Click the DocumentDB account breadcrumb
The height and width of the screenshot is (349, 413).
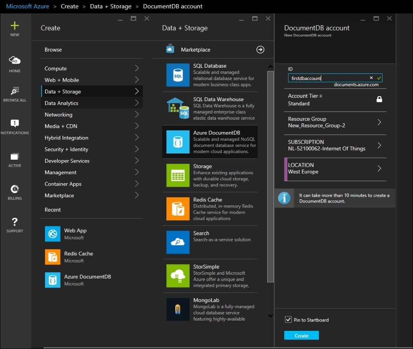(173, 6)
